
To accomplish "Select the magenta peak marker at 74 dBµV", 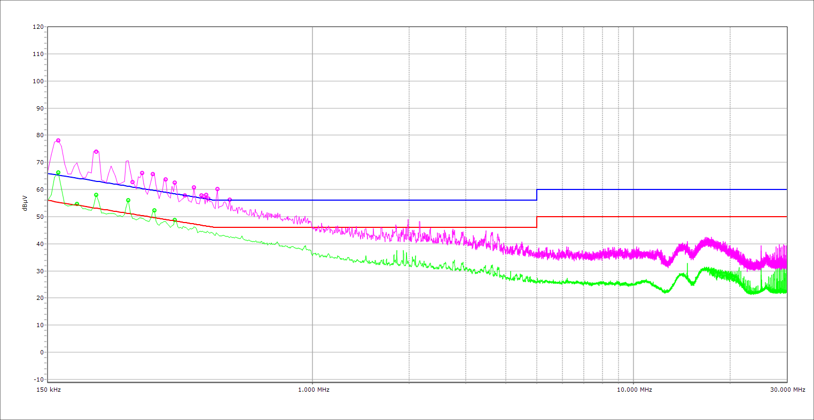I will 96,152.
